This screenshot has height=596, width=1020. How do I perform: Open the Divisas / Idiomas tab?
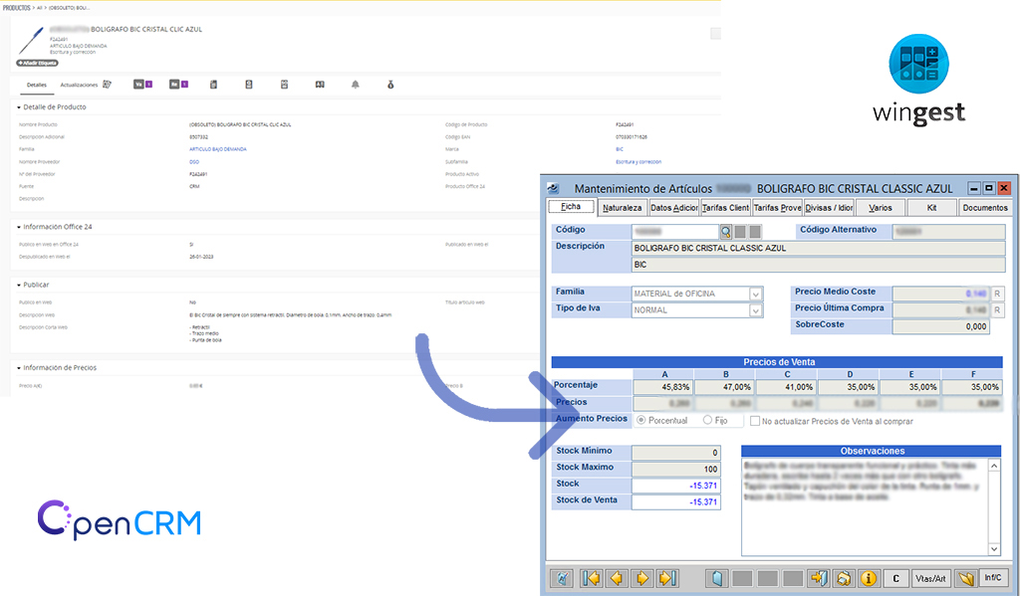tap(829, 208)
